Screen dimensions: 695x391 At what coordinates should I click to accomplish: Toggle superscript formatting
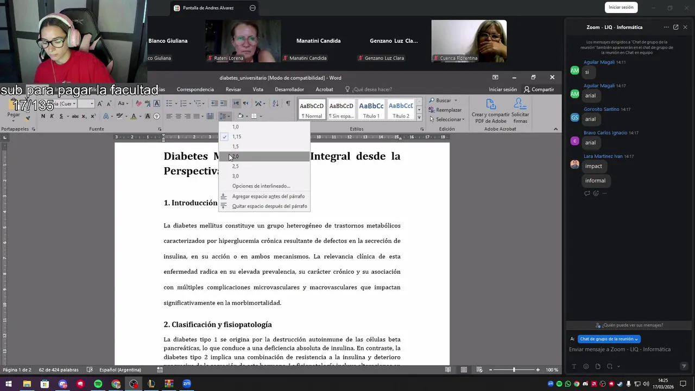[x=93, y=116]
